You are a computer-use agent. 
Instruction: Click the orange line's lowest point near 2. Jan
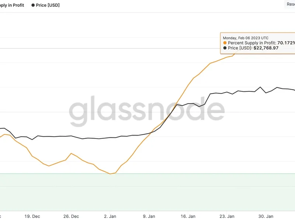[110, 174]
